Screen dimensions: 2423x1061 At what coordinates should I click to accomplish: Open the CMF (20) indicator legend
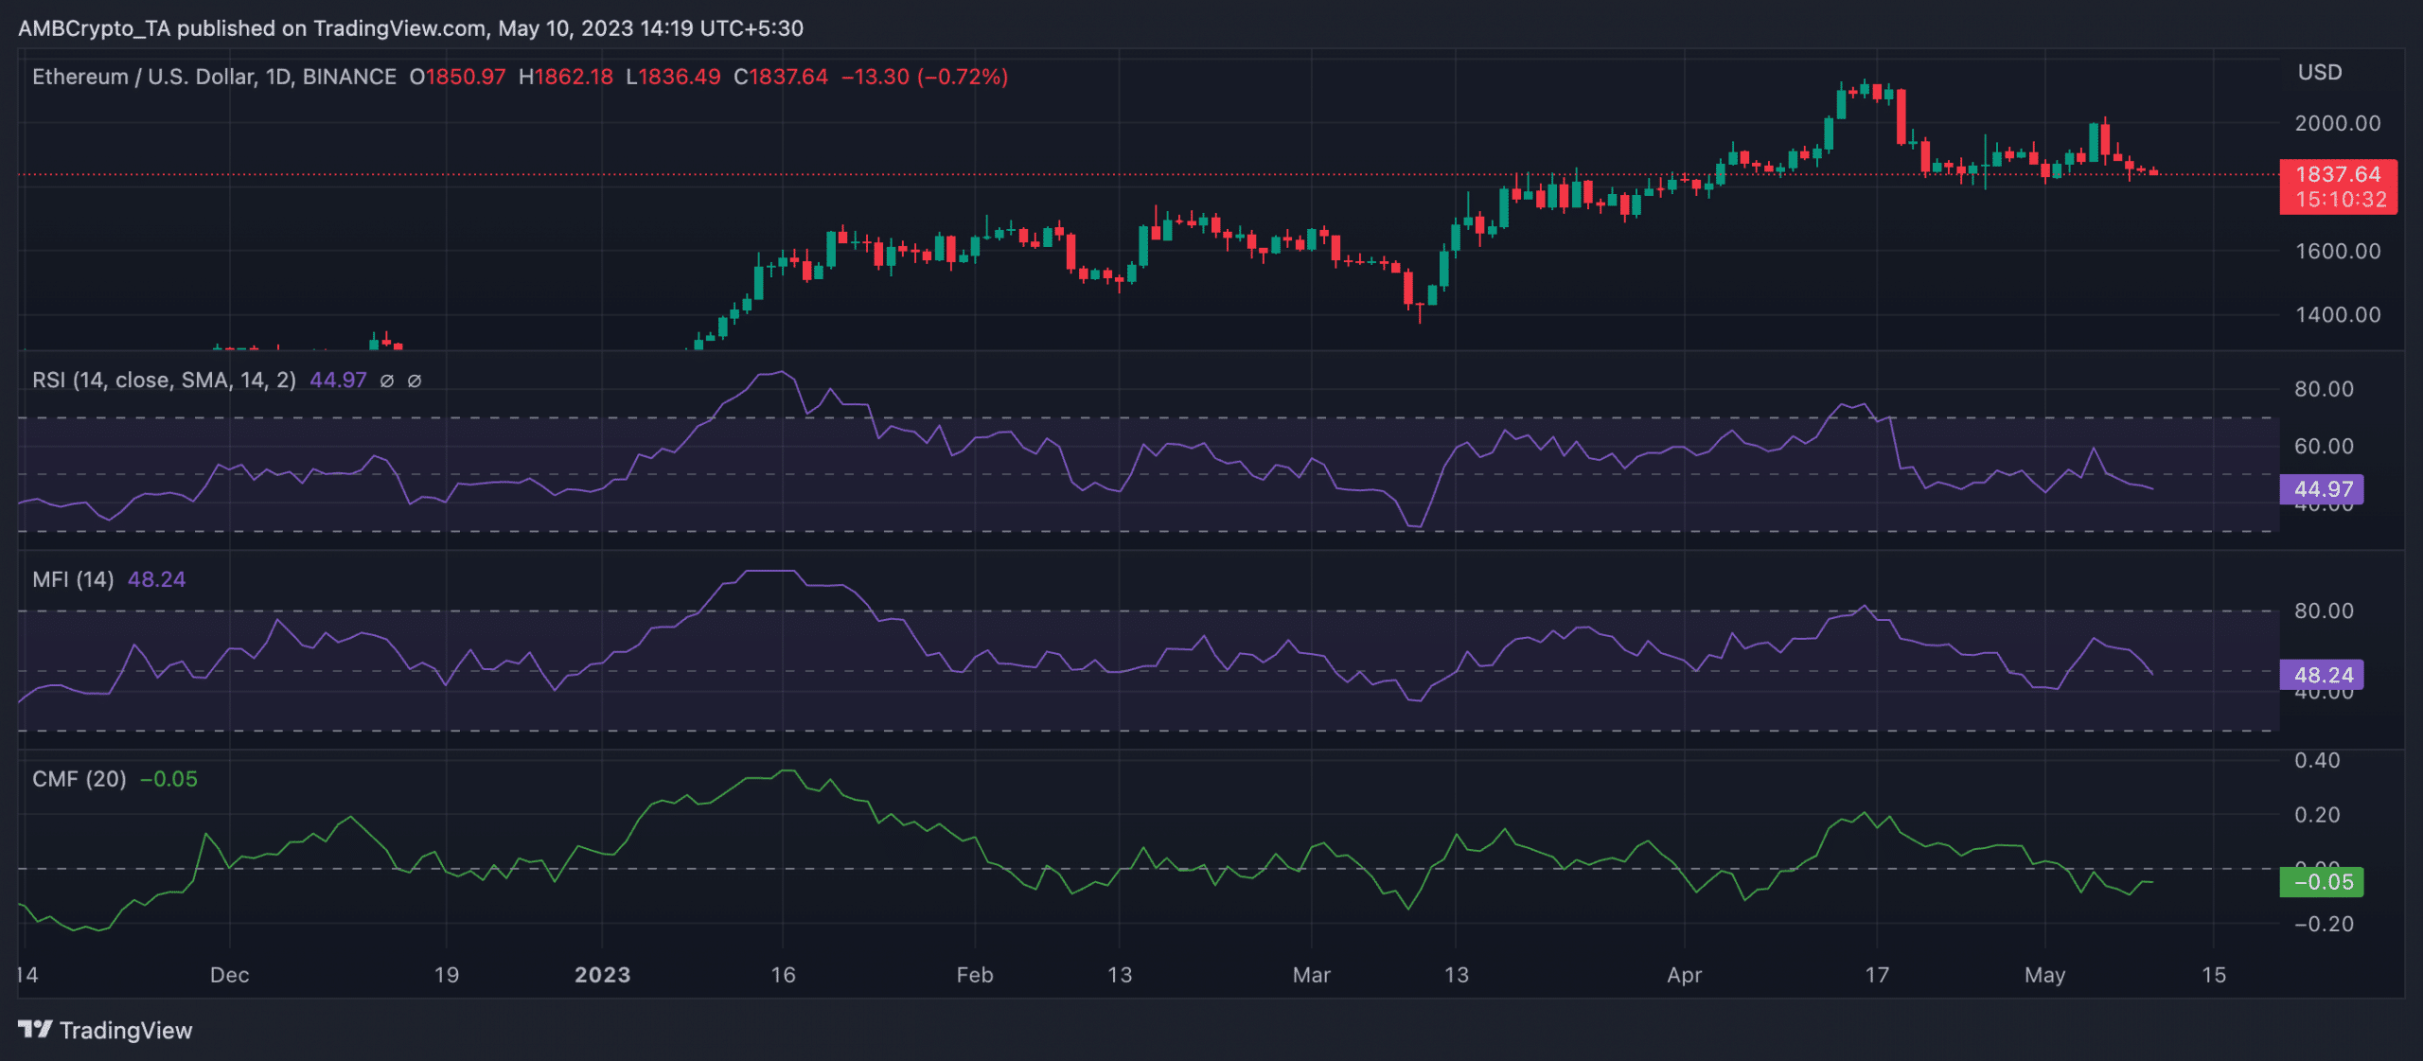[79, 779]
